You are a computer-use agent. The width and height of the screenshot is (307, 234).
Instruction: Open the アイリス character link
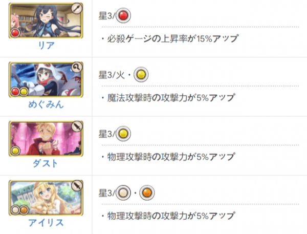[46, 223]
